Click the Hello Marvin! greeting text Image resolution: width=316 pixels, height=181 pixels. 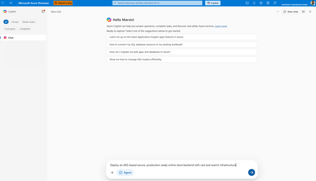coord(123,20)
